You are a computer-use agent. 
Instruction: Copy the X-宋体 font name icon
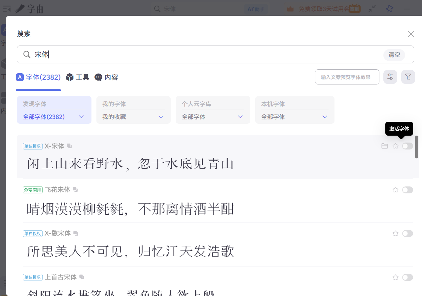tap(69, 146)
